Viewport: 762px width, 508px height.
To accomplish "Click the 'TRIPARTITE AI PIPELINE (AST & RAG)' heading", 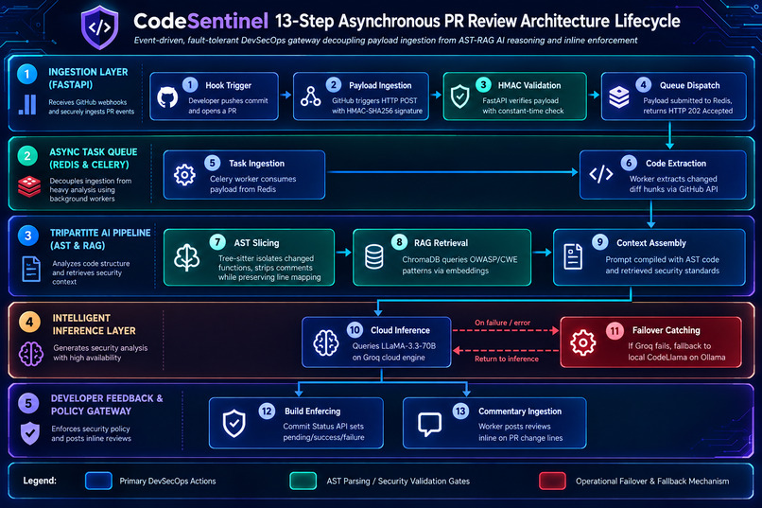I will [100, 238].
